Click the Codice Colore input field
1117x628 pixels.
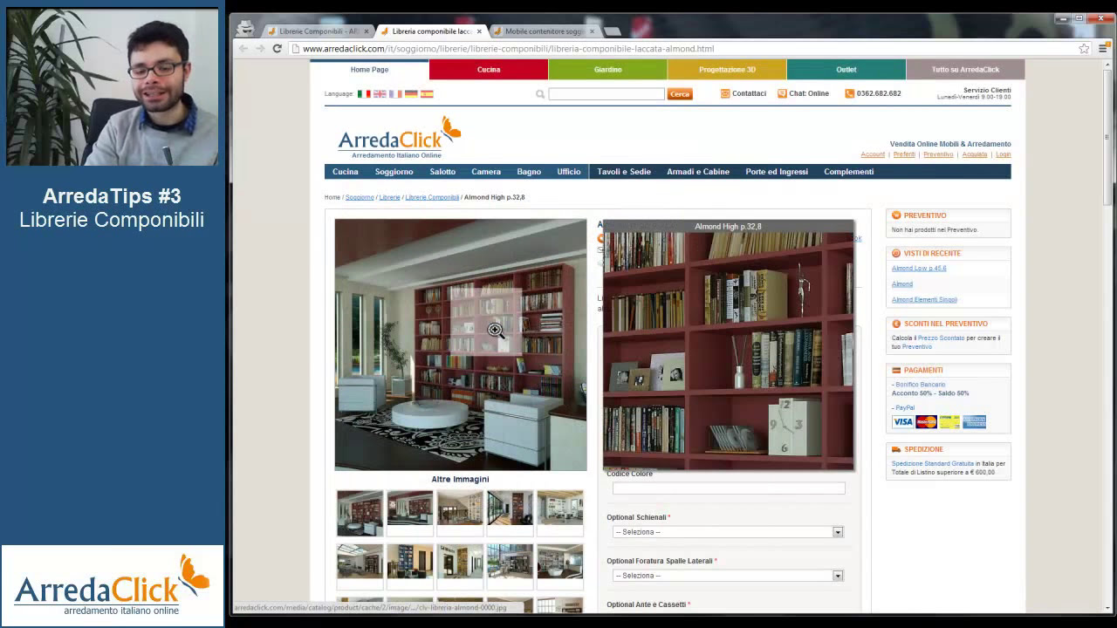pyautogui.click(x=729, y=488)
